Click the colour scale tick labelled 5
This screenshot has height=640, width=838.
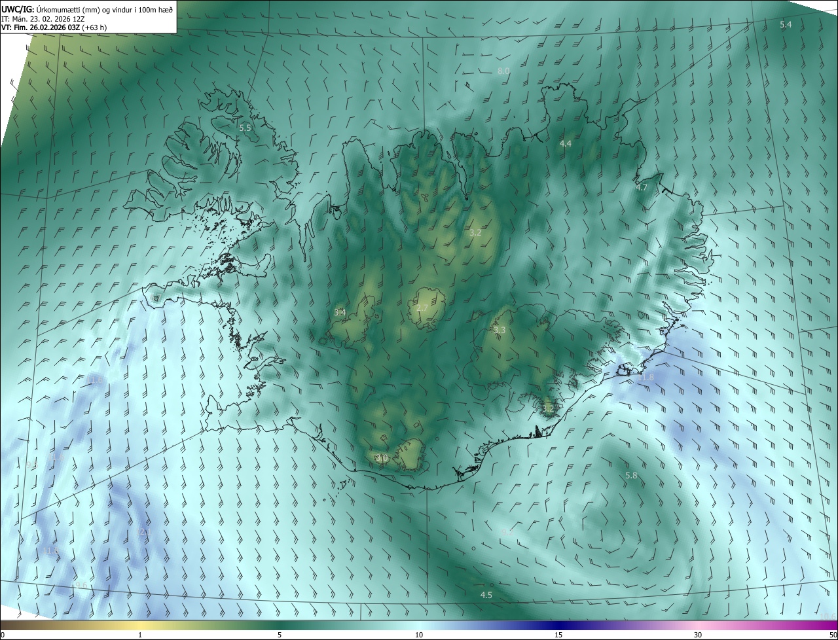(280, 635)
